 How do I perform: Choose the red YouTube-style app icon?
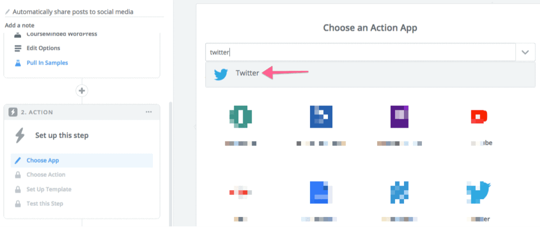pos(480,117)
